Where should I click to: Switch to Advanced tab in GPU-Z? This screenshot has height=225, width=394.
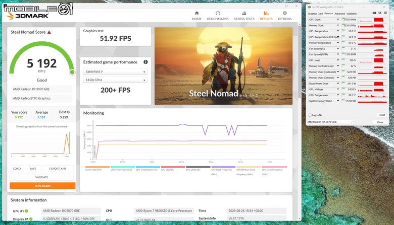[x=339, y=14]
